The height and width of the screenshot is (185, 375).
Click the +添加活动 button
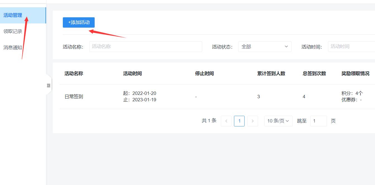point(79,22)
